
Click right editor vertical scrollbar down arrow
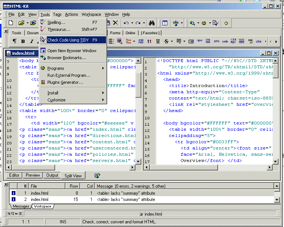[x=275, y=161]
